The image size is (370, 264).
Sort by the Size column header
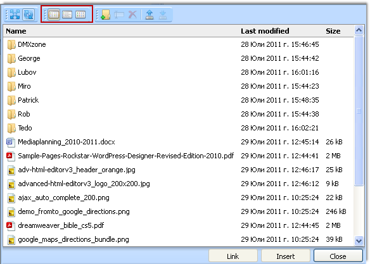(x=333, y=31)
